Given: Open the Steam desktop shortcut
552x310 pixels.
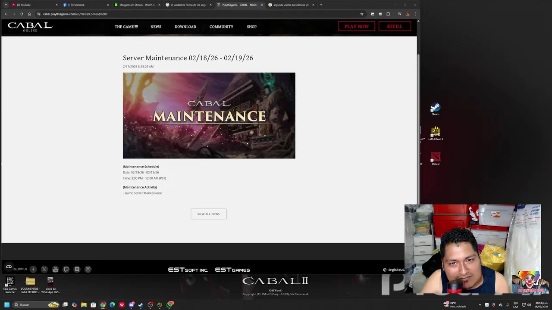Looking at the screenshot, I should 436,109.
